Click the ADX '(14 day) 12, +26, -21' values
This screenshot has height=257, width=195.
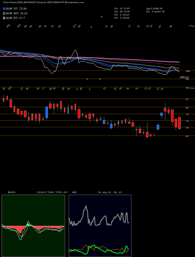110,192
